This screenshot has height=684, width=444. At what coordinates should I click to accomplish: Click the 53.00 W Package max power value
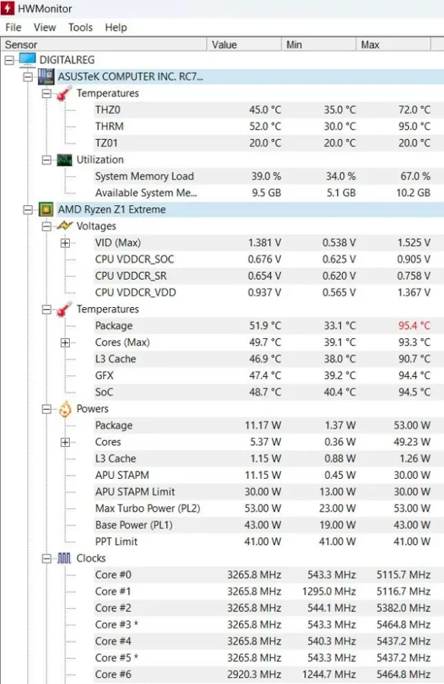click(412, 426)
